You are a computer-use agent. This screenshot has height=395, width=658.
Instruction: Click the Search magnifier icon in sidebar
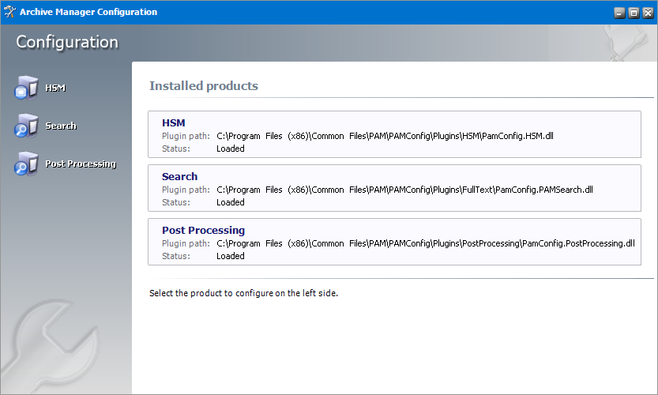25,126
